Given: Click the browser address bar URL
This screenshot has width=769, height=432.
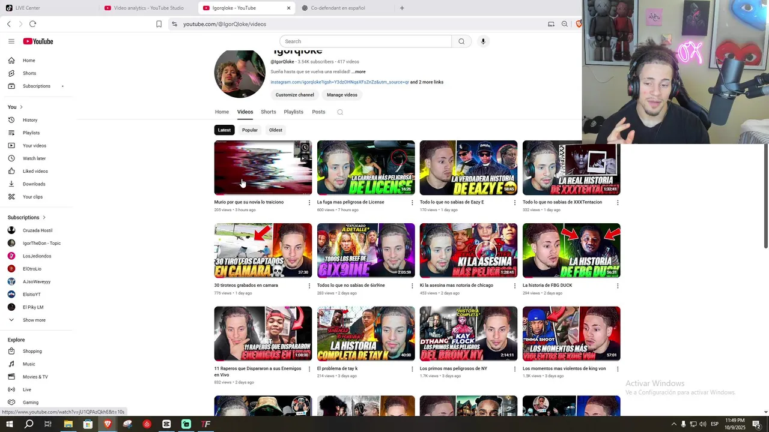Looking at the screenshot, I should click(x=225, y=24).
